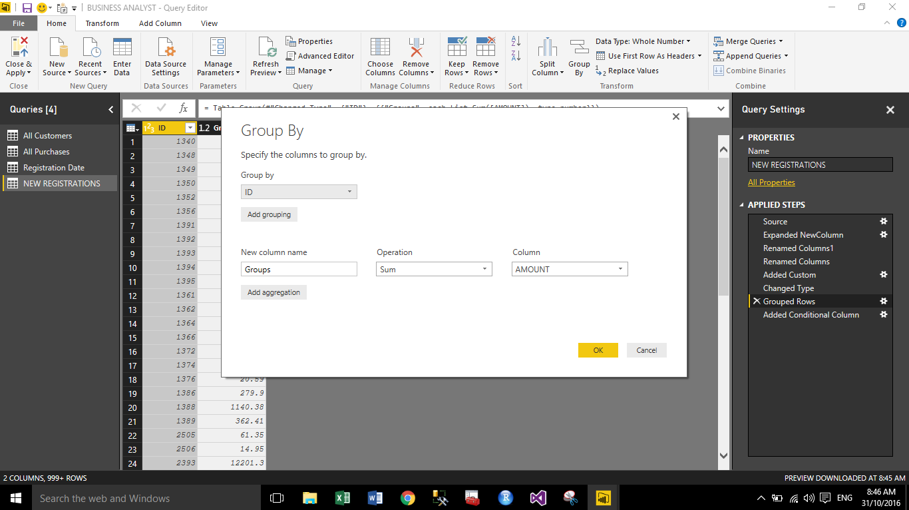Click the Add grouping button
This screenshot has height=510, width=909.
click(269, 214)
